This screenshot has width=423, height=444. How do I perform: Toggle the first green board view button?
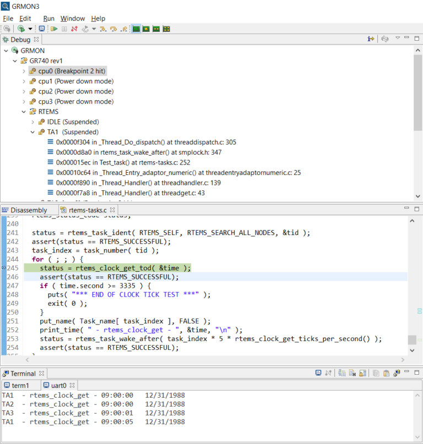click(136, 29)
